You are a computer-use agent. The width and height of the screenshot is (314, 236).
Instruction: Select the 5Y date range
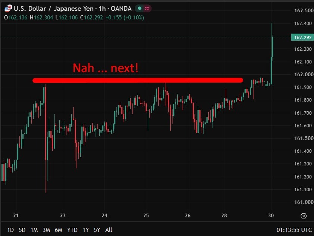tap(97, 230)
